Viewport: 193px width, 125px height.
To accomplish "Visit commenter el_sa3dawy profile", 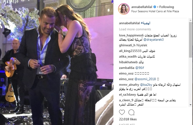I will coord(127,95).
